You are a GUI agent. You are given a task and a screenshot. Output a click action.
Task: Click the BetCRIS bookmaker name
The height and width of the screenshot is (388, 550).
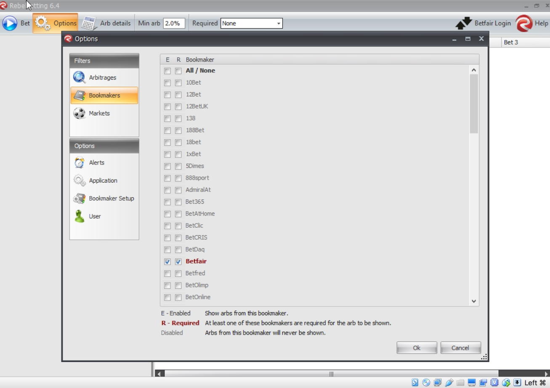(x=197, y=237)
